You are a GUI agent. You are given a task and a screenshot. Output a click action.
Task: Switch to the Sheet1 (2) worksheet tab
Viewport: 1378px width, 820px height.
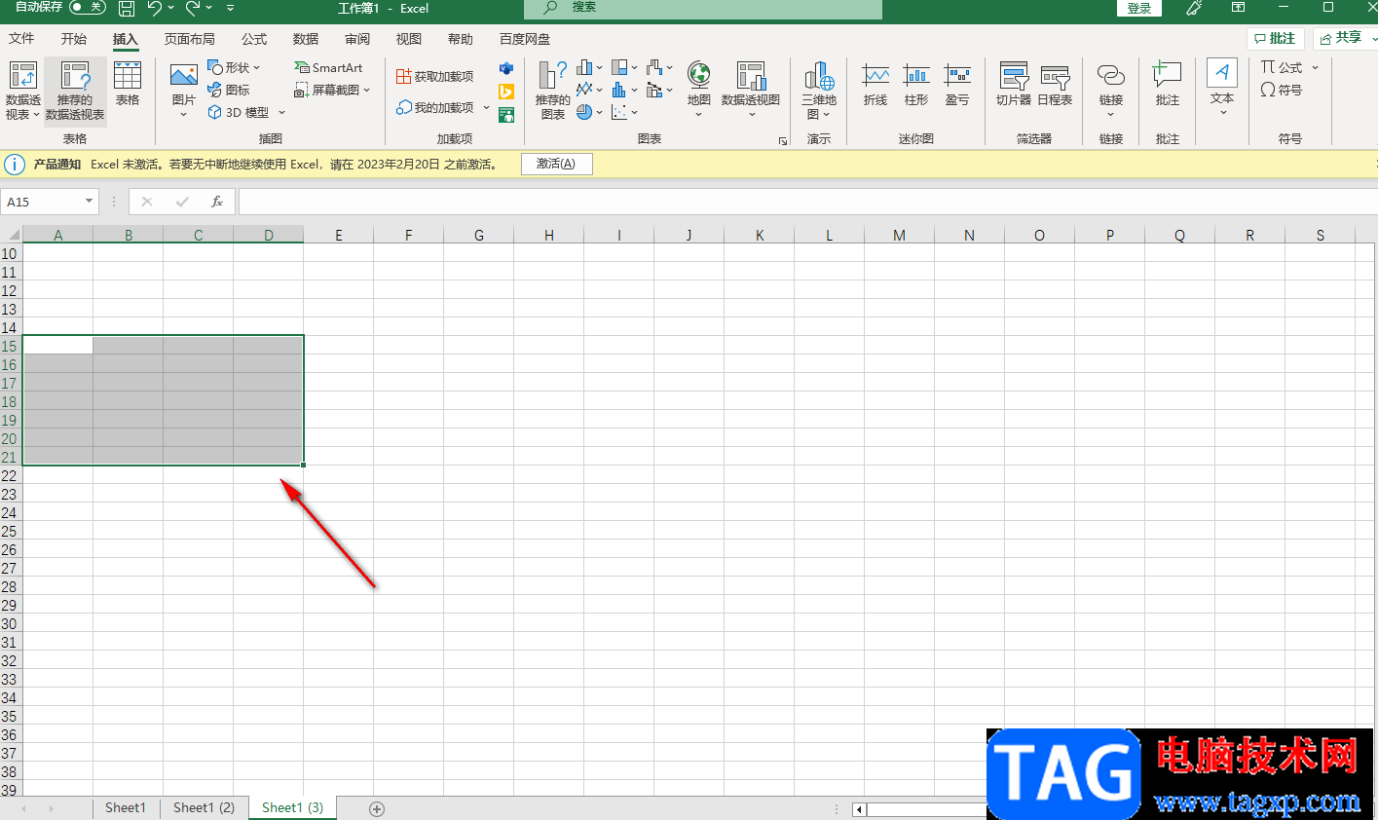point(204,808)
